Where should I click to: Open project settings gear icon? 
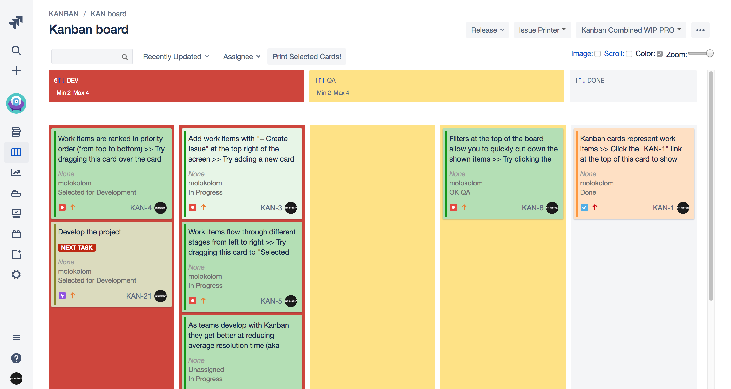pyautogui.click(x=16, y=274)
